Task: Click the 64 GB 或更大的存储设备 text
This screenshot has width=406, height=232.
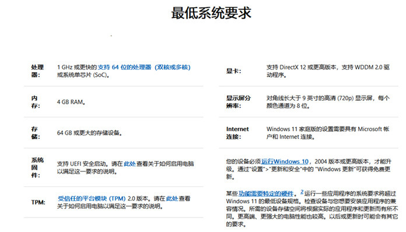Action: pos(90,133)
